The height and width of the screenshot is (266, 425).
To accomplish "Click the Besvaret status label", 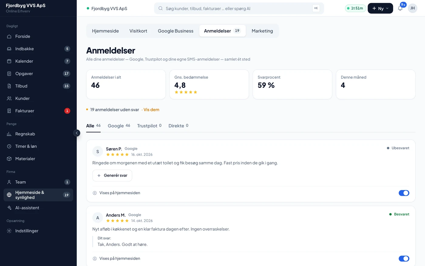I will (399, 215).
